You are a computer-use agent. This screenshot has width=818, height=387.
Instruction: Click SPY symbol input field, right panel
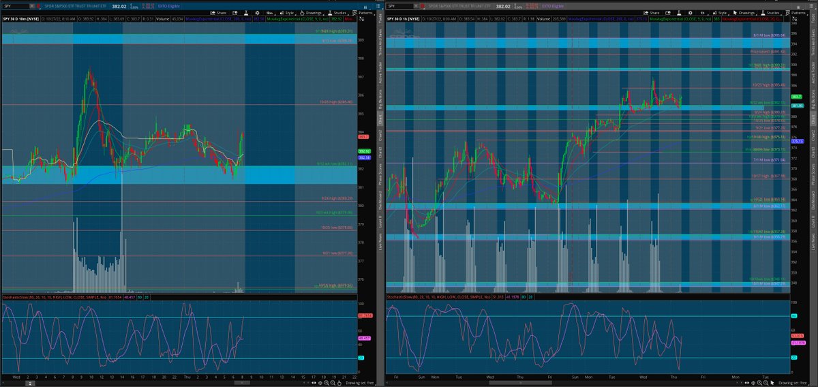pyautogui.click(x=399, y=6)
